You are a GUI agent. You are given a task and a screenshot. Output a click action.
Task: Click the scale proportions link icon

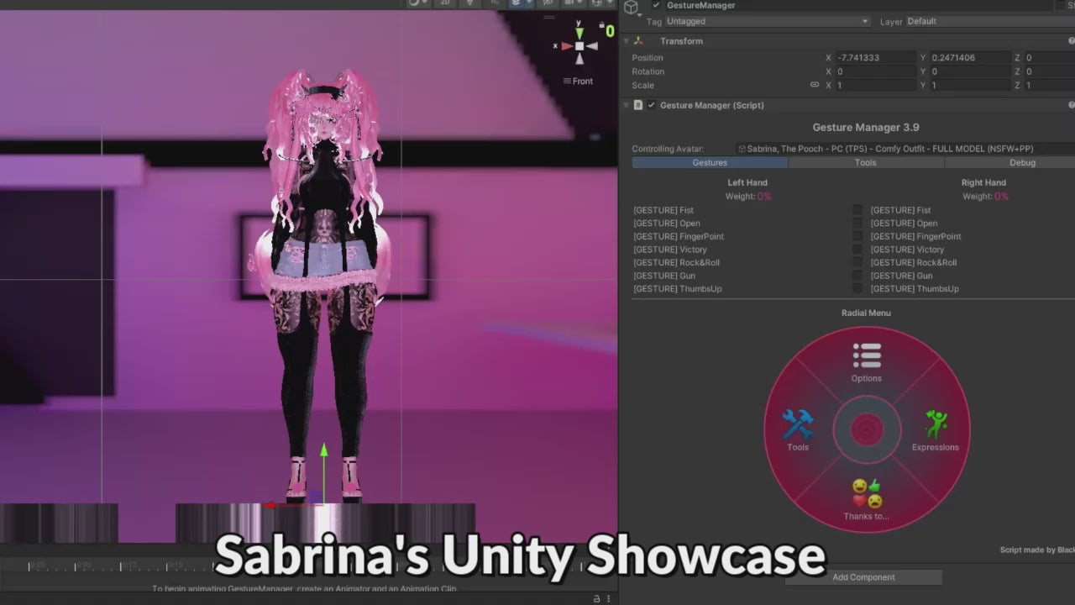pos(814,85)
